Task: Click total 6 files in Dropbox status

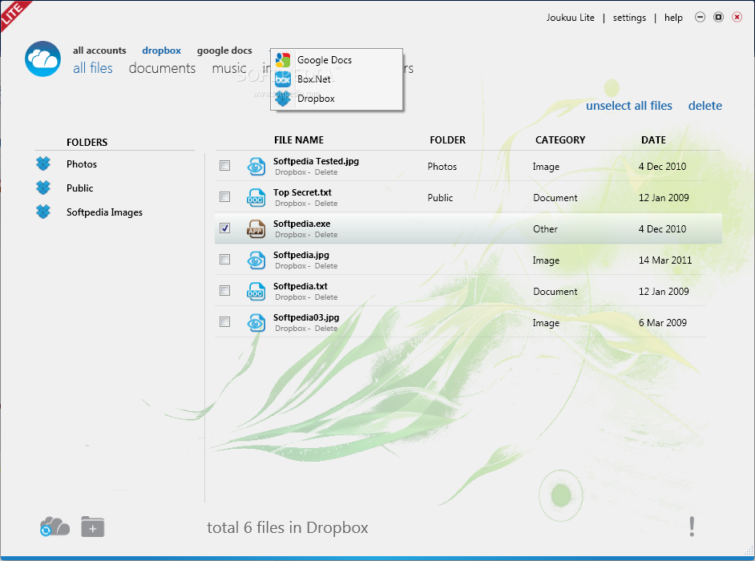Action: 288,527
